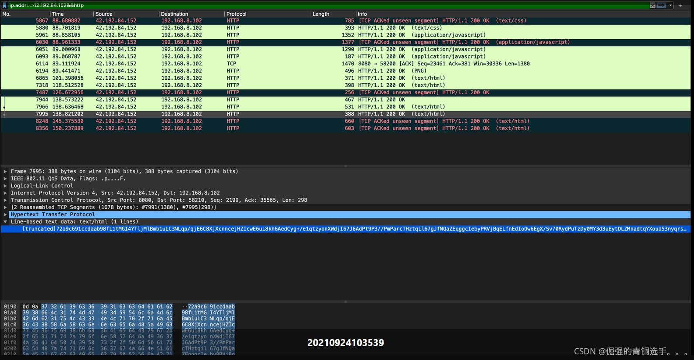Expand the IEEE 802.11 QoS Data section
This screenshot has width=694, height=360.
(x=5, y=179)
